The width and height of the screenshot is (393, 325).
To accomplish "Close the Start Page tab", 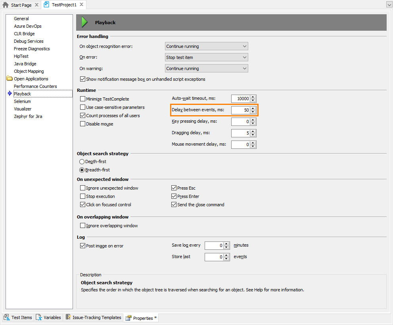I will tap(36, 5).
